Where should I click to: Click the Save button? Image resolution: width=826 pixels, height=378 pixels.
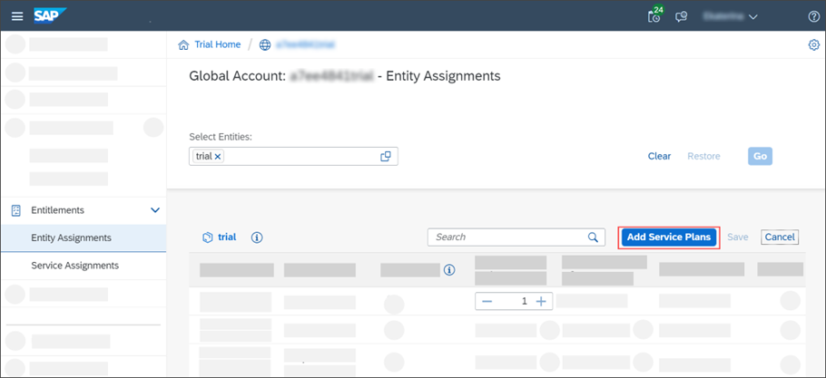pos(737,237)
